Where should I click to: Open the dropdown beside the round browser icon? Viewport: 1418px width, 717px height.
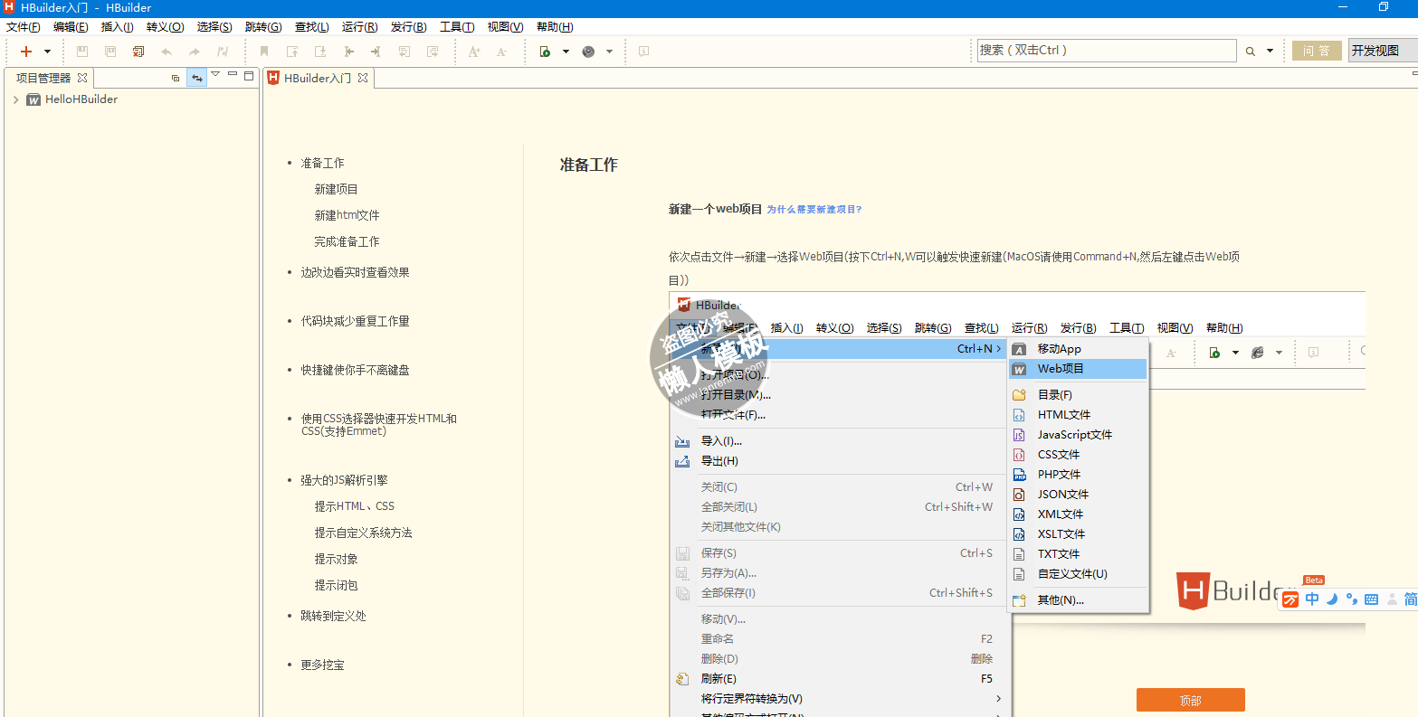coord(610,52)
